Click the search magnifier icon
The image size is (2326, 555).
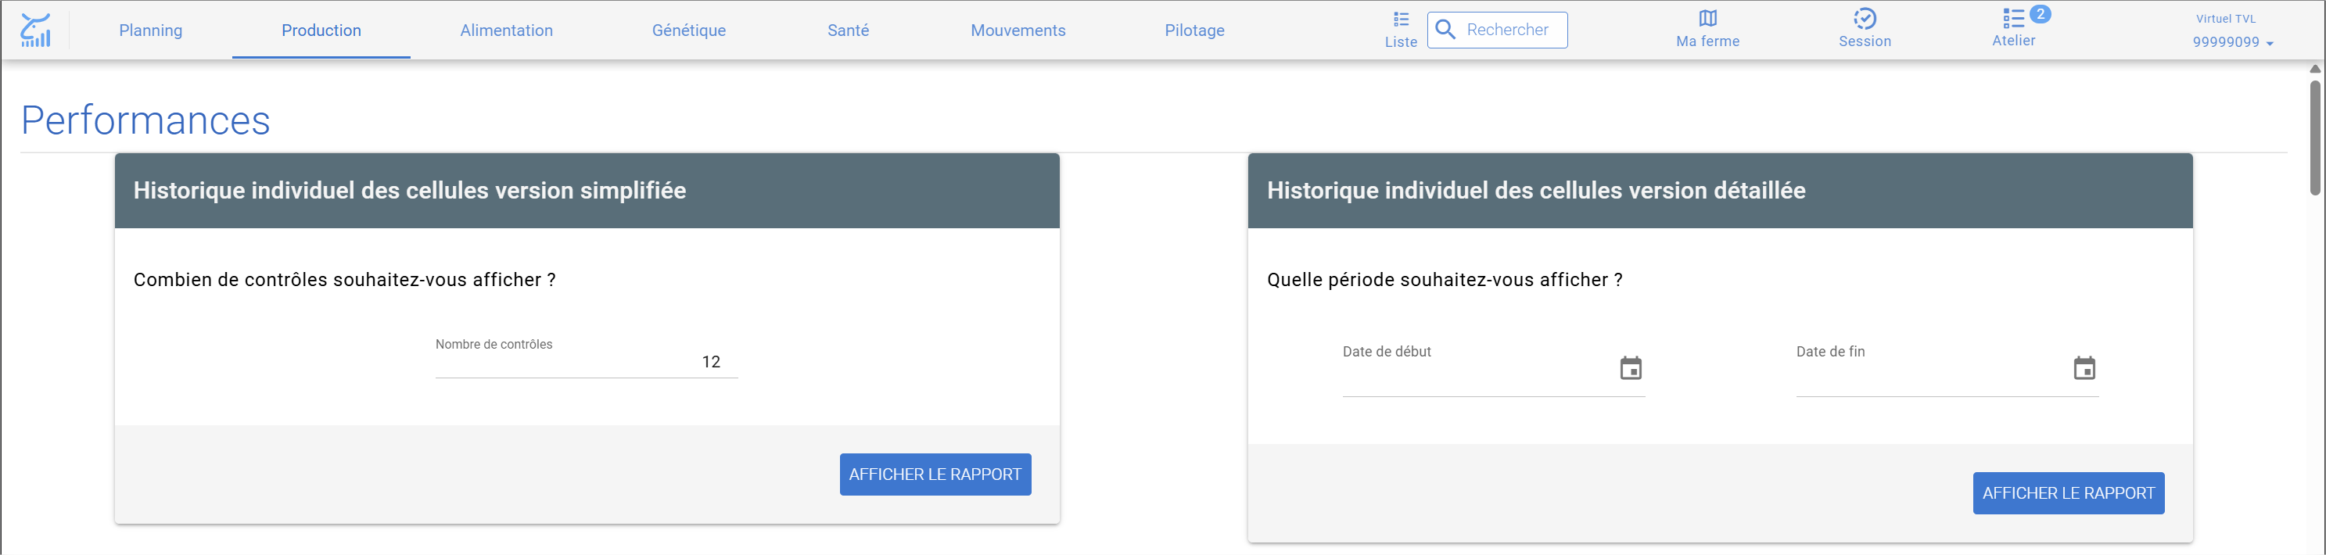coord(1445,30)
